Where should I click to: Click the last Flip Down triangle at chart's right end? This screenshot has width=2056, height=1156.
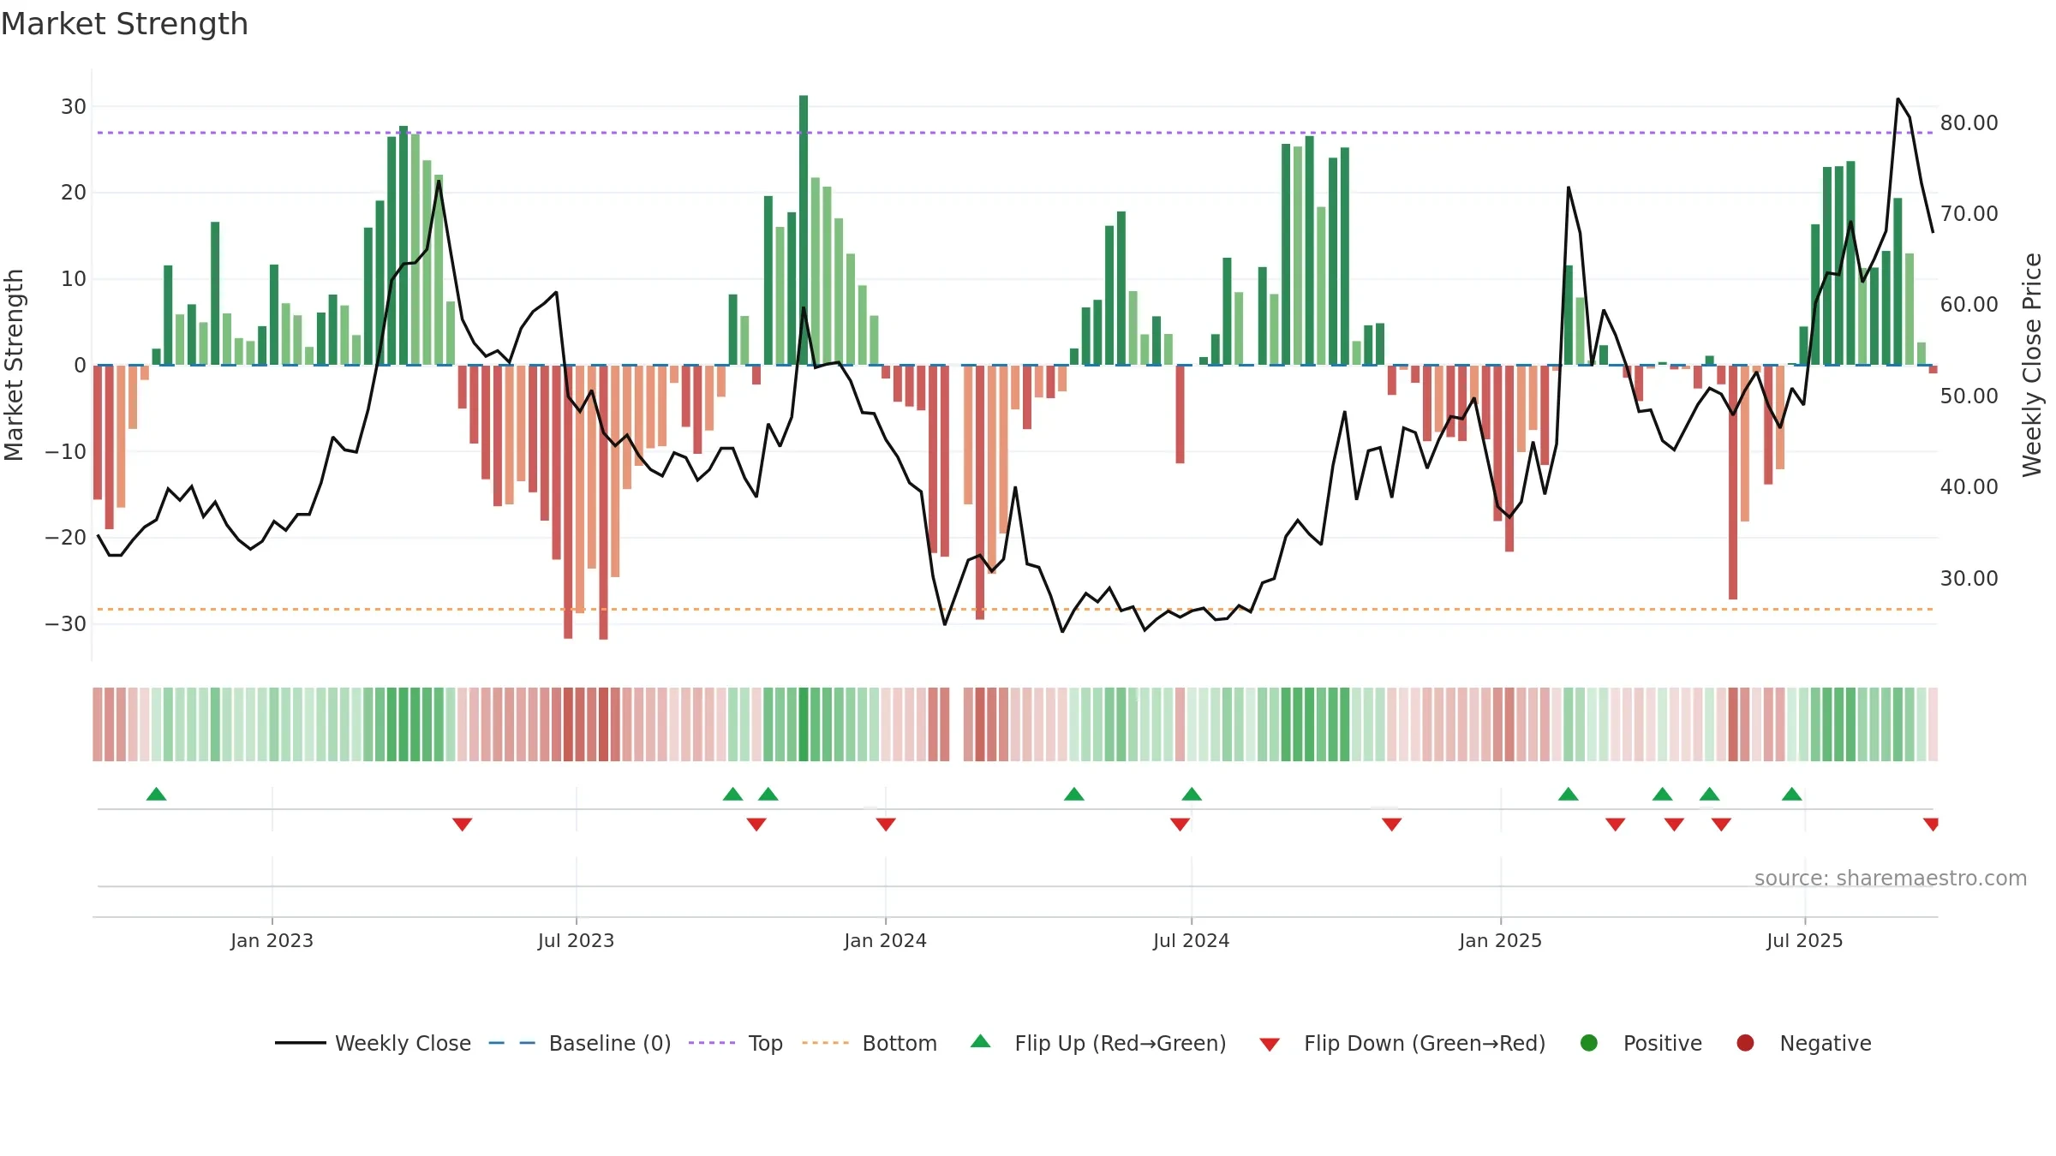[x=1931, y=824]
